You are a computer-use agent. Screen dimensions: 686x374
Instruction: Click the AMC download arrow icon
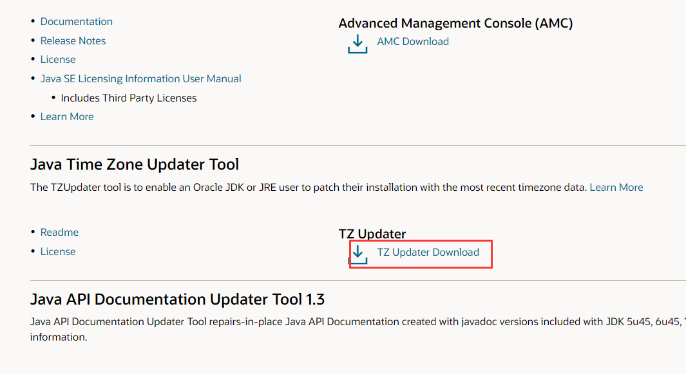click(357, 44)
